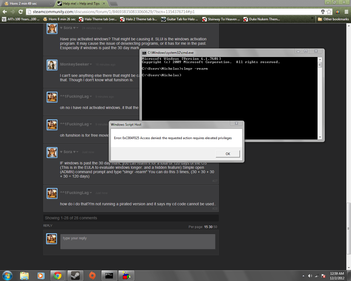Open user dropdown on 'oh funshion is for free' post
The image size is (351, 281).
click(91, 124)
